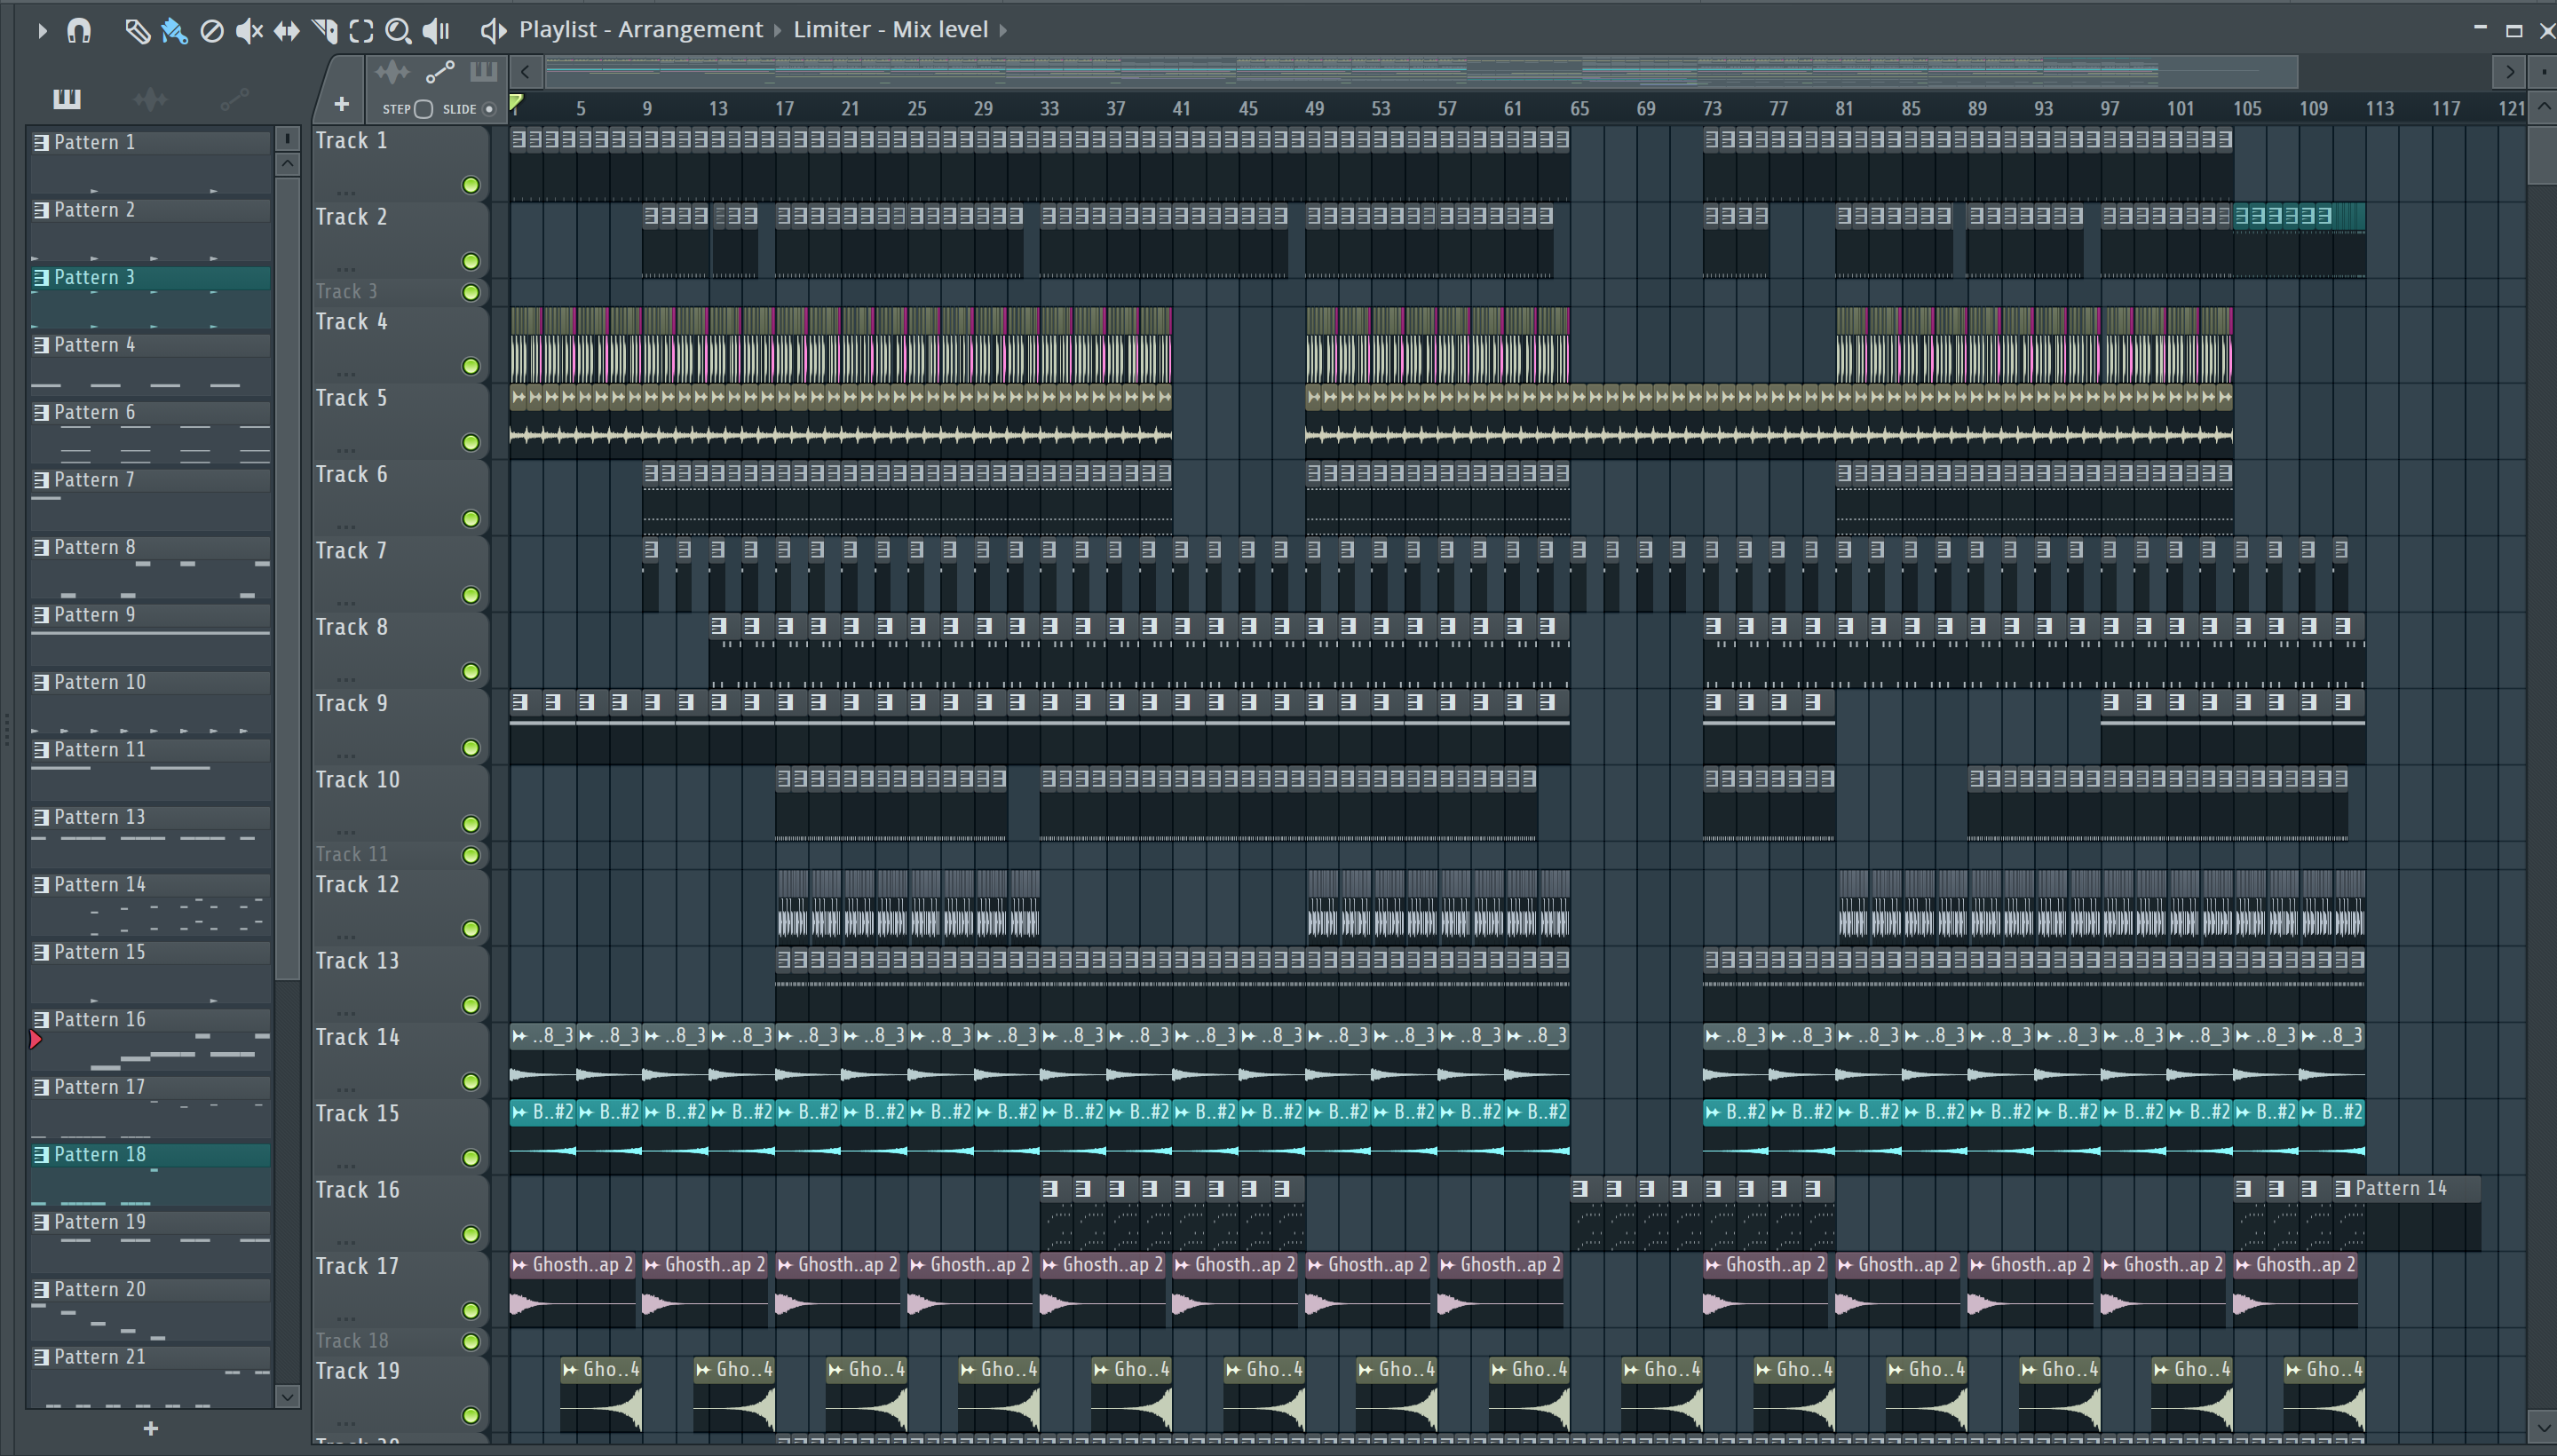Mute Track 1 with its green LED
This screenshot has width=2557, height=1456.
click(471, 185)
